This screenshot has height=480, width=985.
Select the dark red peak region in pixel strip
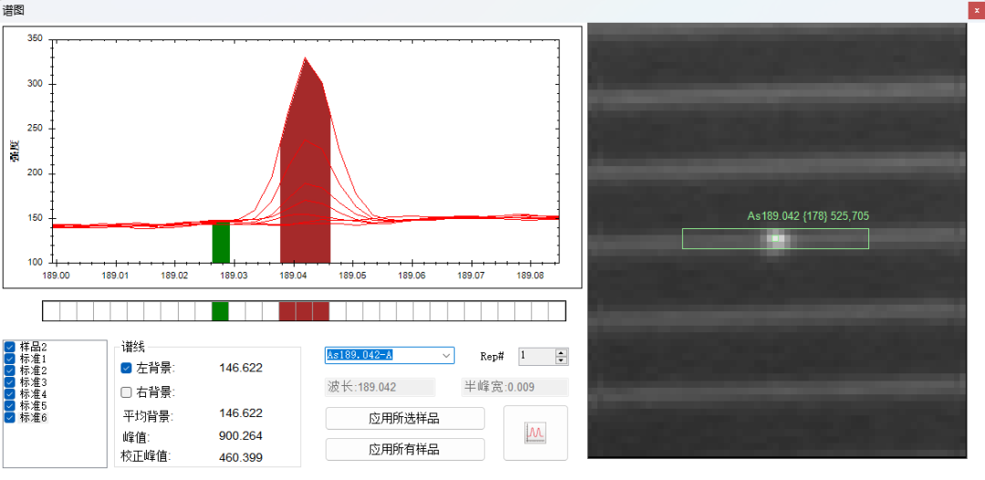pyautogui.click(x=304, y=311)
